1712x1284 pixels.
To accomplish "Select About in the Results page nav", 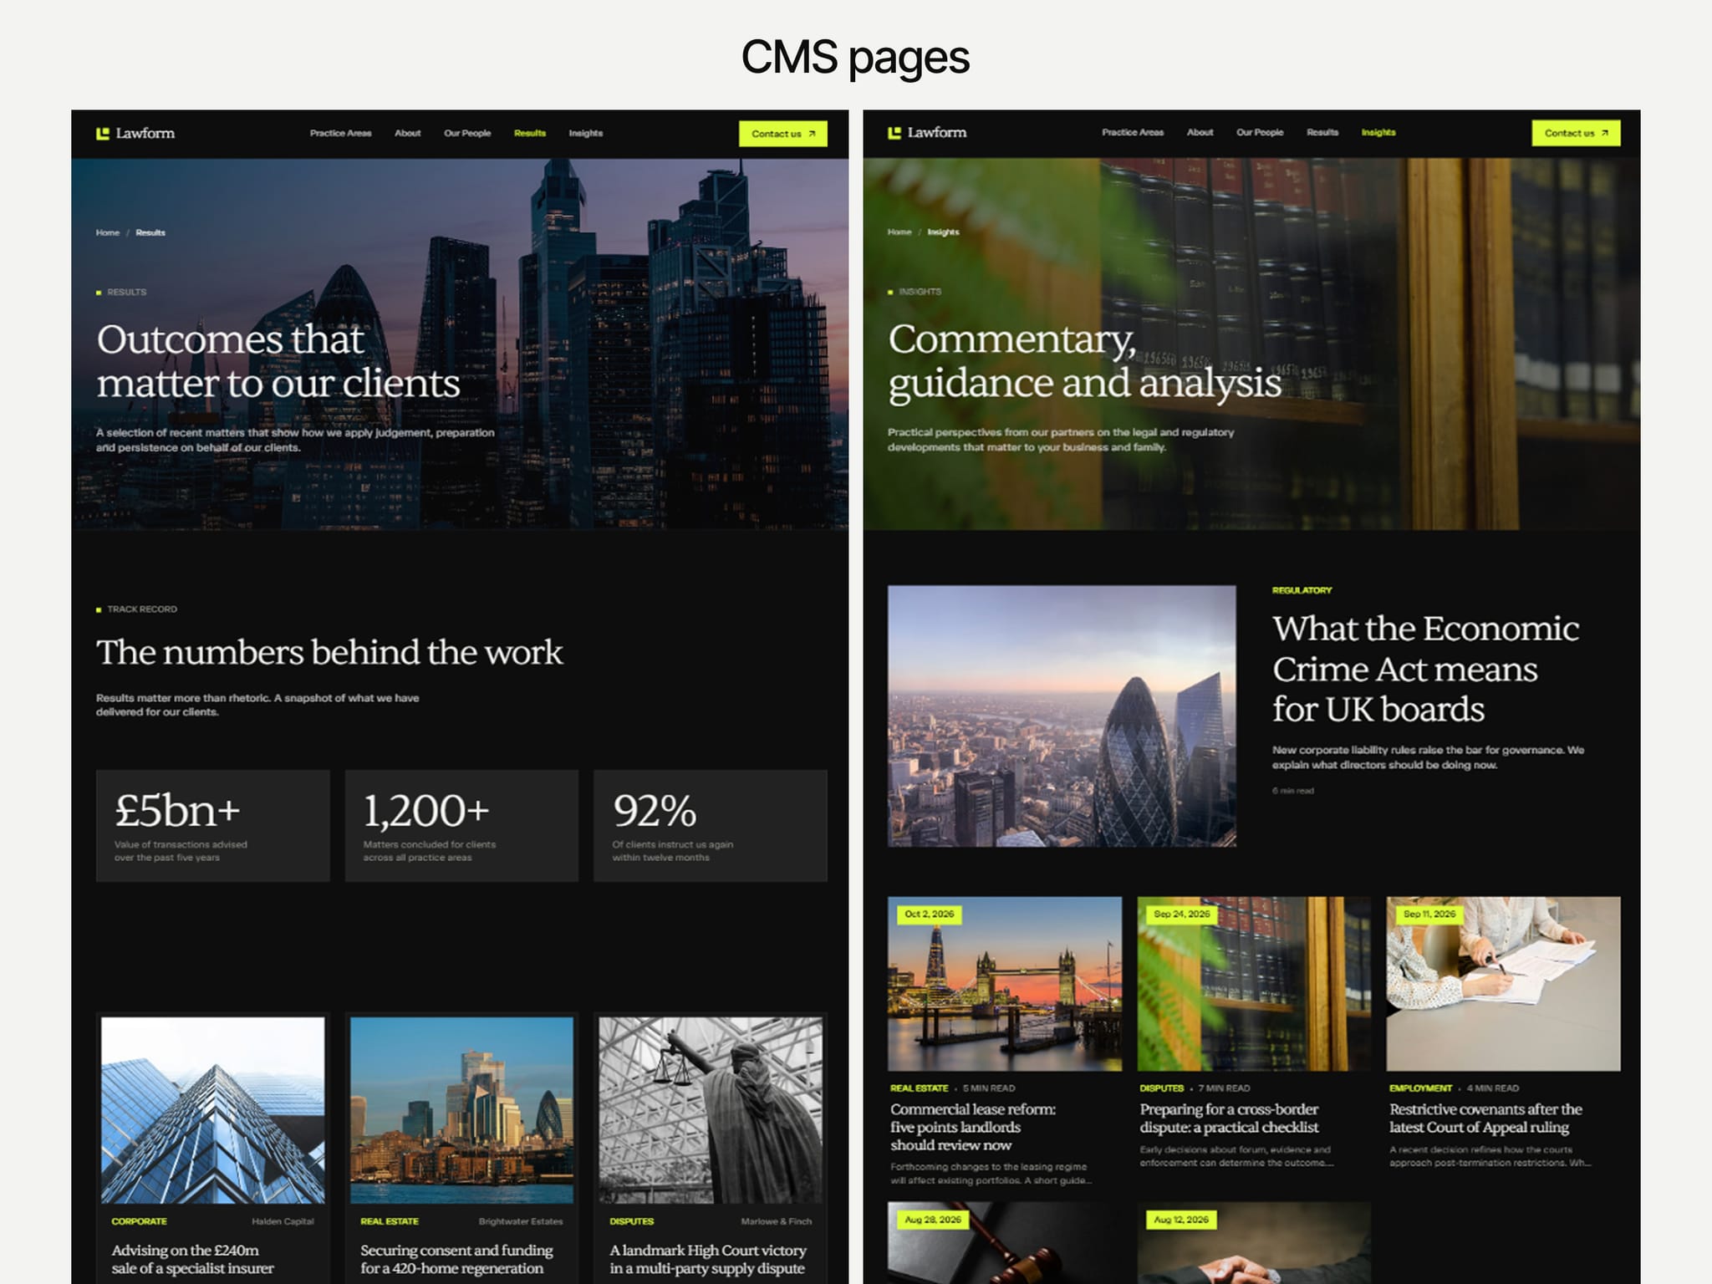I will (408, 133).
